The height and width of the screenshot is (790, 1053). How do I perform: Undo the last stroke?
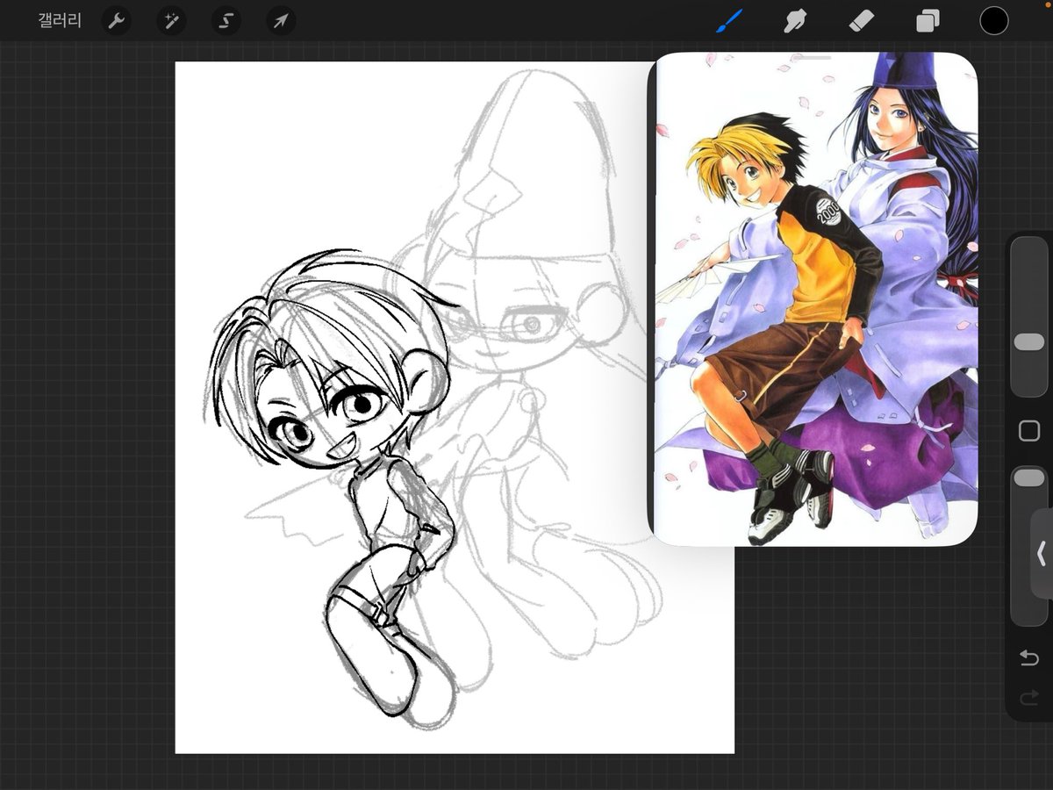pyautogui.click(x=1029, y=658)
